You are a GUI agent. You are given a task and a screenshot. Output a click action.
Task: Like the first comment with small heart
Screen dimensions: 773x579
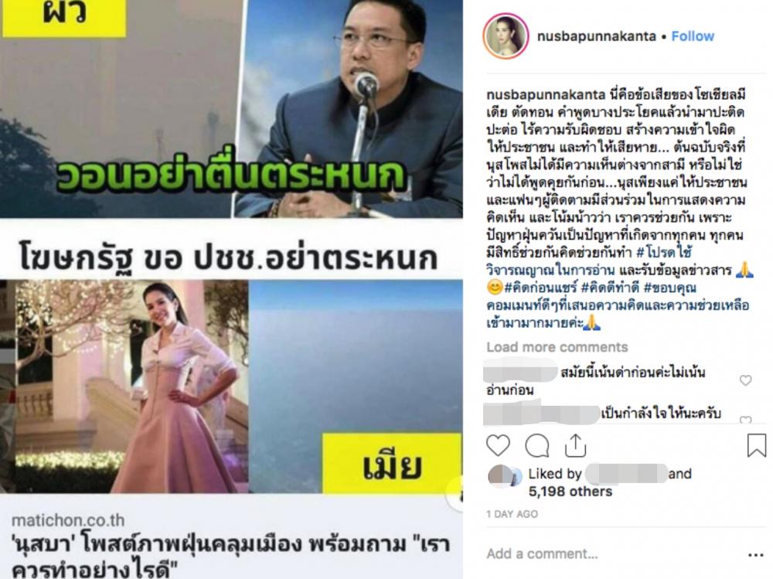(745, 380)
